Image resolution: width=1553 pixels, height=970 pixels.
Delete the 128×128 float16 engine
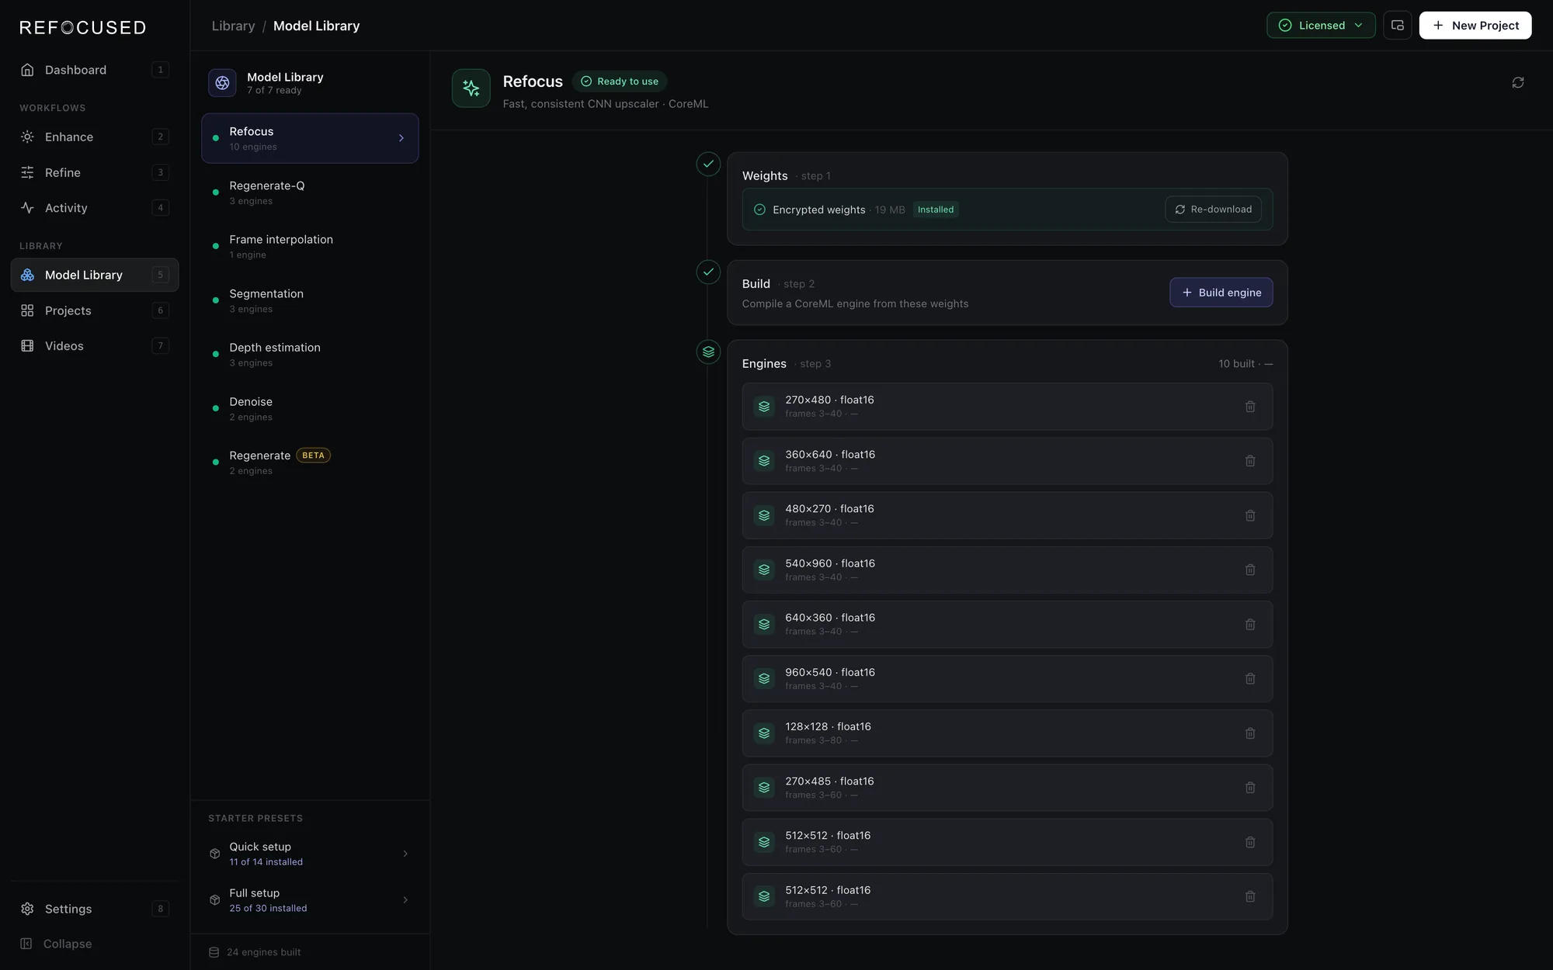pyautogui.click(x=1250, y=733)
